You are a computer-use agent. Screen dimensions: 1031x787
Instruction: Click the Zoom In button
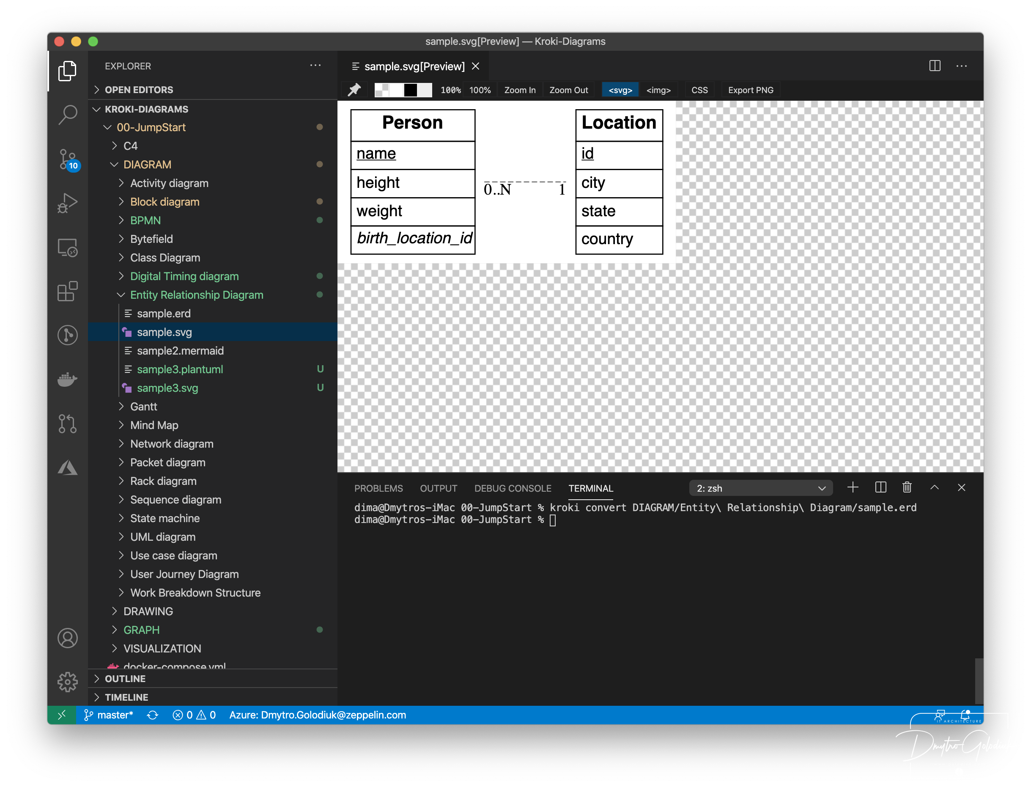(x=520, y=90)
